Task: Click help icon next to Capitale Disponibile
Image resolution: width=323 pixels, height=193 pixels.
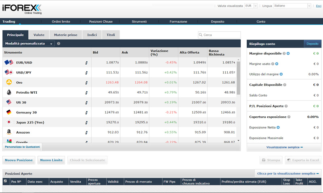Action: pyautogui.click(x=285, y=85)
